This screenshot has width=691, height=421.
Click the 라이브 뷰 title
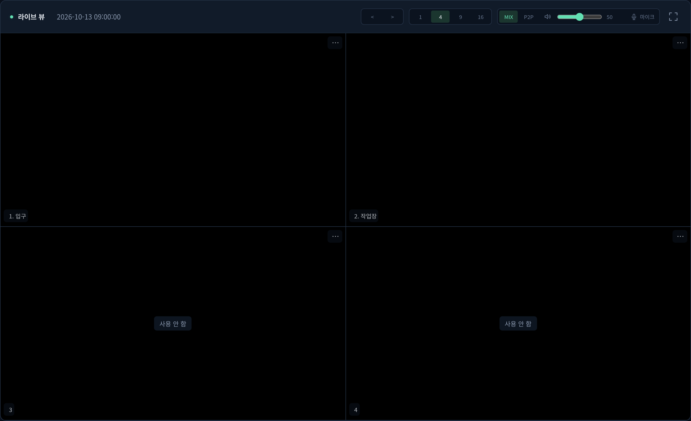click(31, 17)
